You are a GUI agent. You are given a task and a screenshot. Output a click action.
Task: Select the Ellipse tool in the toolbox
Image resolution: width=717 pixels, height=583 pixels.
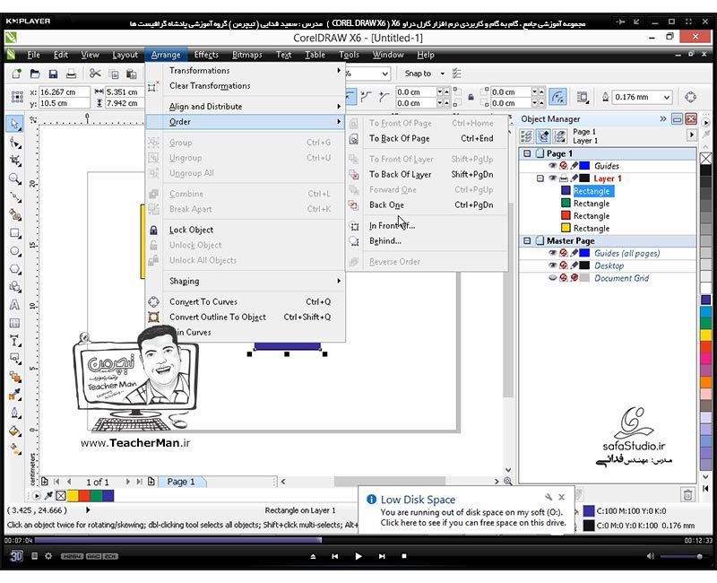[x=15, y=251]
